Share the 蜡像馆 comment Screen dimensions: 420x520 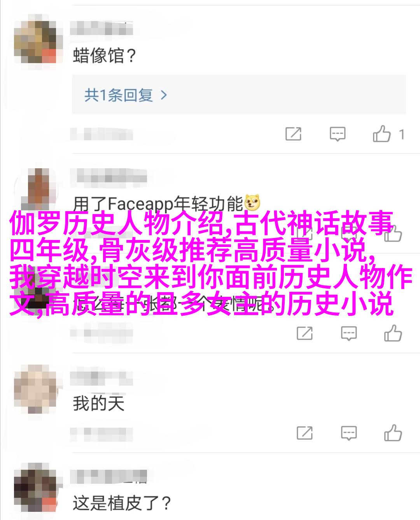(293, 134)
